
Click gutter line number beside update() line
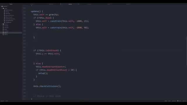24,11
